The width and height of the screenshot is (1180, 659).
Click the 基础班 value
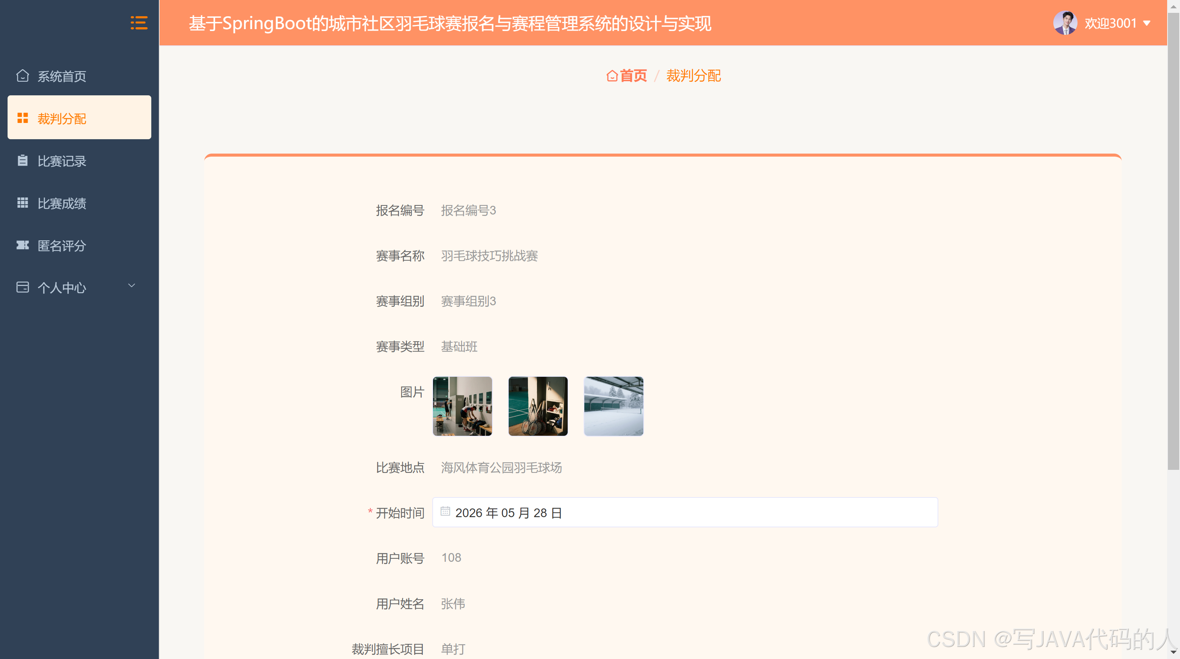tap(459, 347)
